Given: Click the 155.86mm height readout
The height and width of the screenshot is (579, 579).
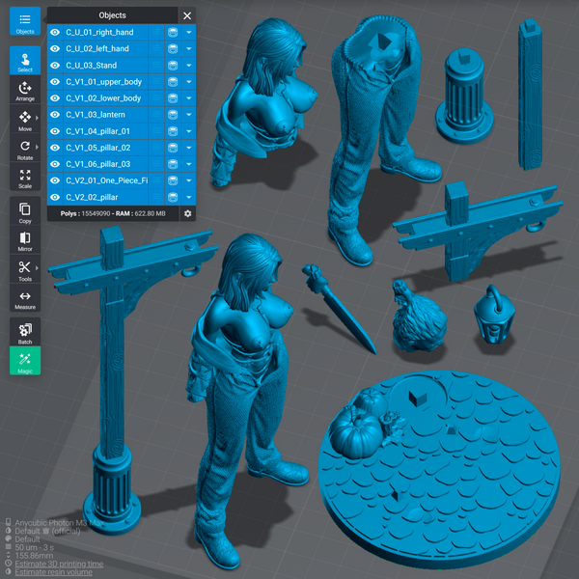Looking at the screenshot, I should [34, 556].
